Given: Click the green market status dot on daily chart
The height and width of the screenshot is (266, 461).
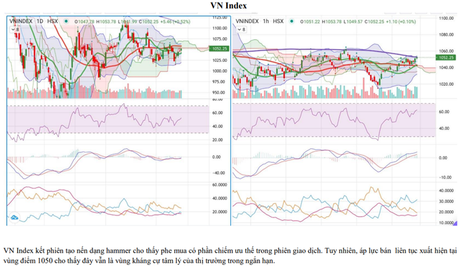Looking at the screenshot, I should (67, 21).
